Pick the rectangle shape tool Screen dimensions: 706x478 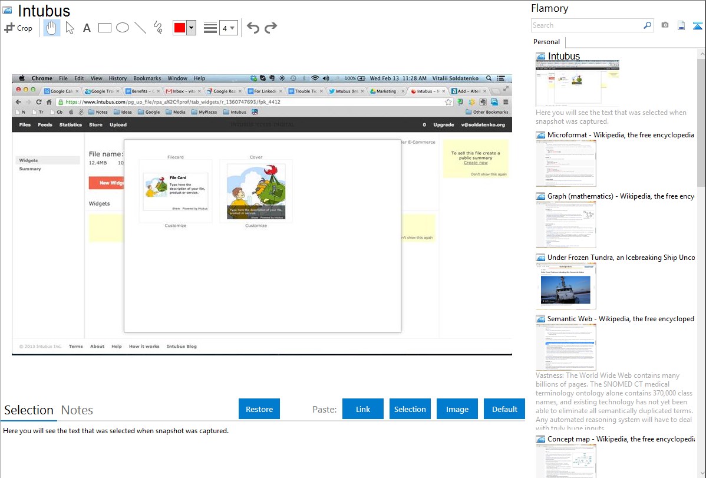coord(105,28)
